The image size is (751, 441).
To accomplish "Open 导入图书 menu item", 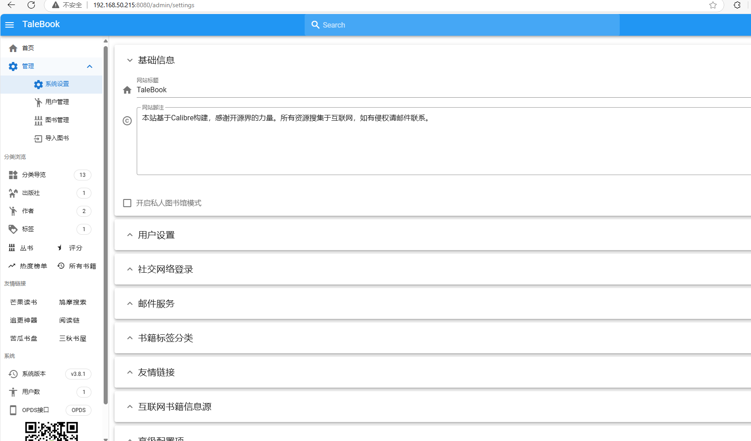I will (52, 138).
